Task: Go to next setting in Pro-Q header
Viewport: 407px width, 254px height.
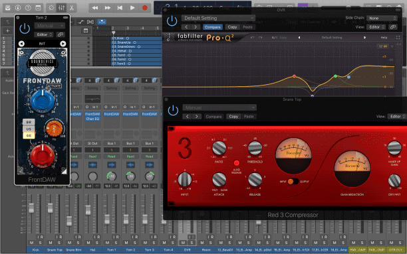Action: tap(196, 27)
